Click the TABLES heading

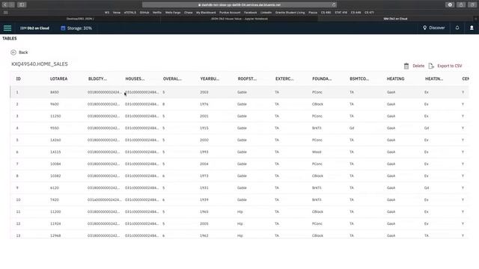pyautogui.click(x=10, y=38)
